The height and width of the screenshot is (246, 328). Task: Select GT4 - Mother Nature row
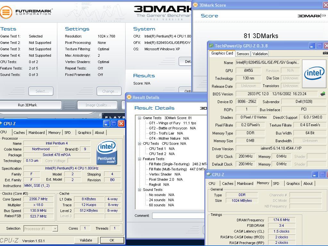click(x=169, y=138)
